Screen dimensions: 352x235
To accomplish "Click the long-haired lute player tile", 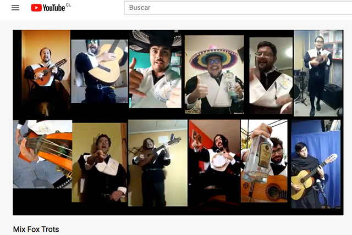I will [157, 163].
